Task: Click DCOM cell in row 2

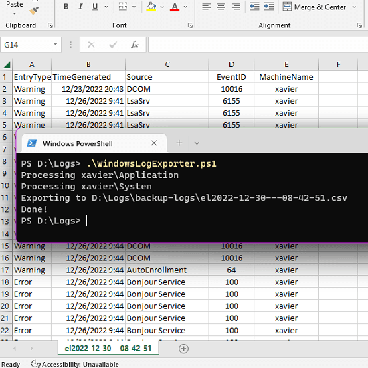Action: tap(167, 89)
